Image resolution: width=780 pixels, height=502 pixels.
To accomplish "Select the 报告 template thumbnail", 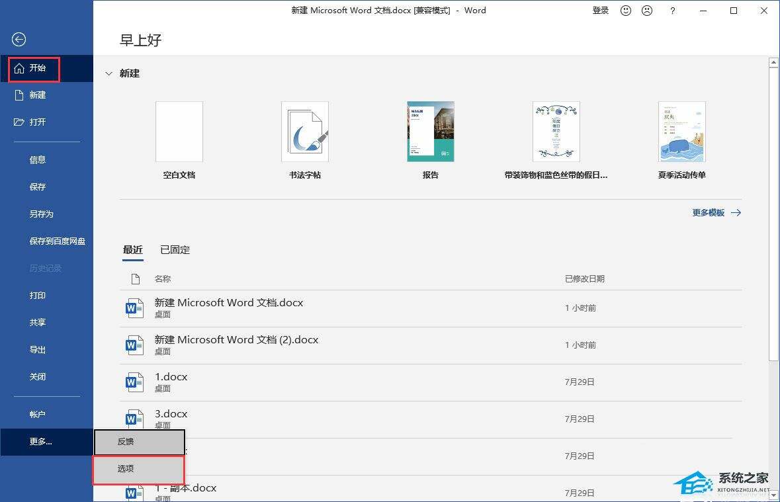I will 431,132.
